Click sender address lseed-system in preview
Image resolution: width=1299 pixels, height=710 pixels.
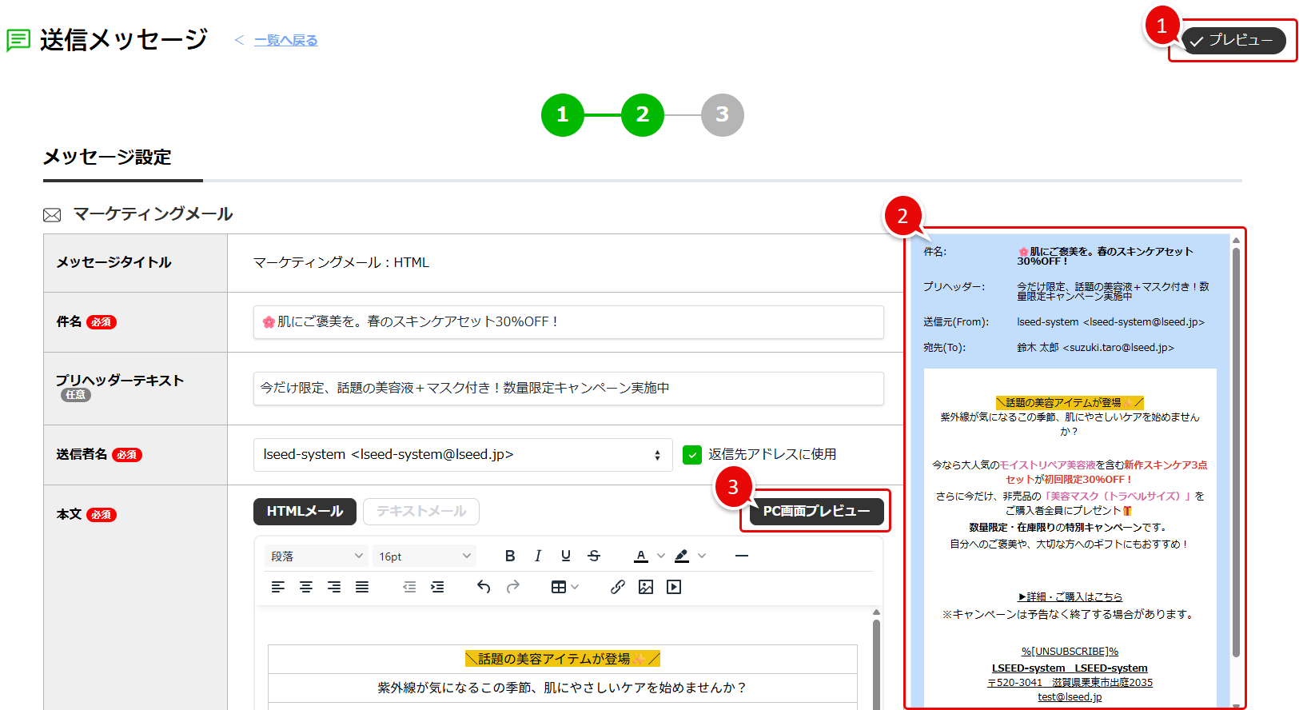click(x=1110, y=322)
